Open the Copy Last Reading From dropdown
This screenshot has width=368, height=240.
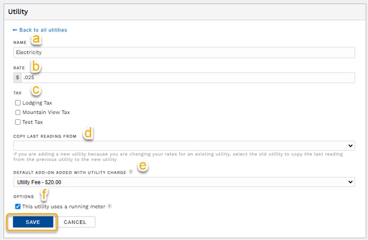tap(184, 146)
